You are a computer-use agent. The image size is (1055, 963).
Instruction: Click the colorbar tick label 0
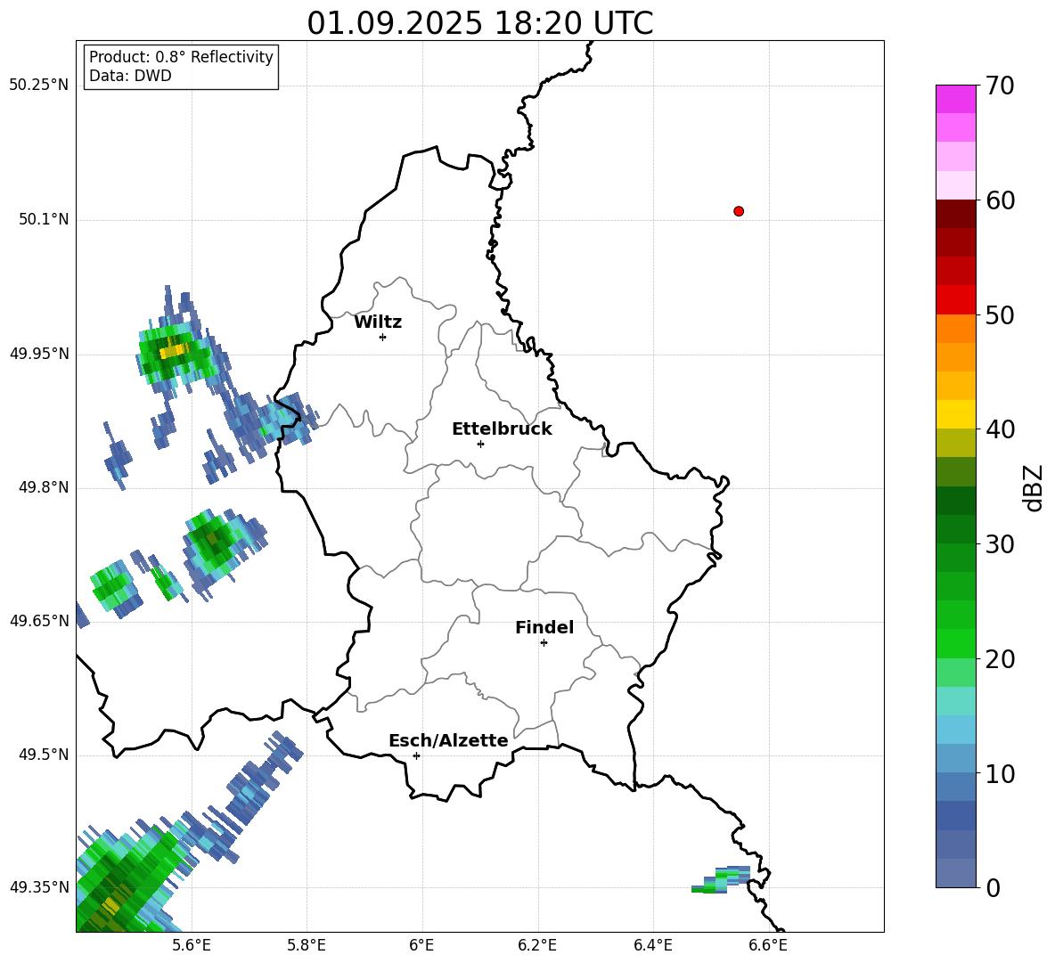point(992,888)
